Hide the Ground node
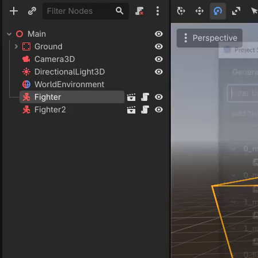The image size is (258, 258). [x=159, y=46]
